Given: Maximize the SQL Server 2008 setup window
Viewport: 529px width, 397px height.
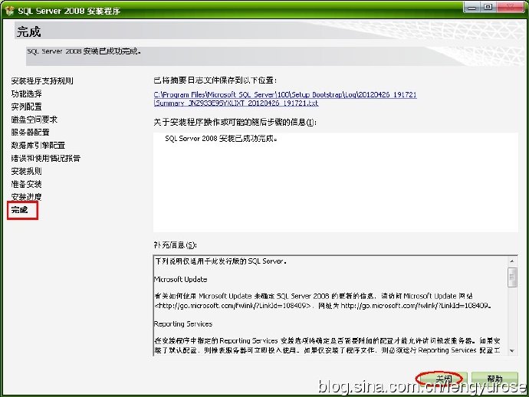Looking at the screenshot, I should [488, 8].
